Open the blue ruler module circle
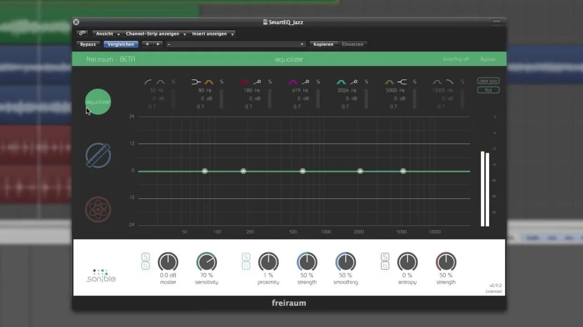583x327 pixels. 98,155
